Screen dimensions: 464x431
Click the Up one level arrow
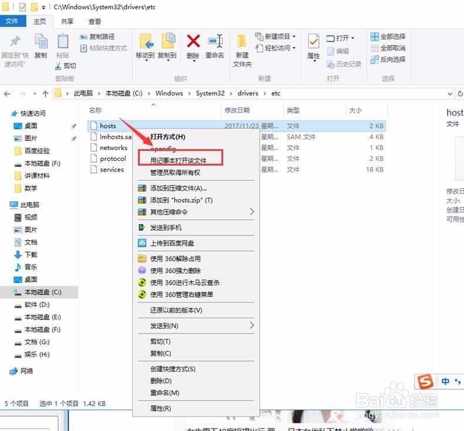(45, 94)
